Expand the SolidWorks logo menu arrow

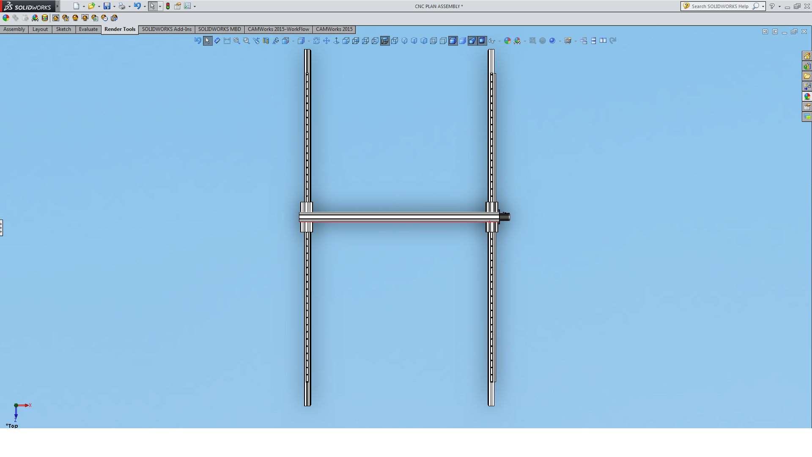tap(58, 6)
